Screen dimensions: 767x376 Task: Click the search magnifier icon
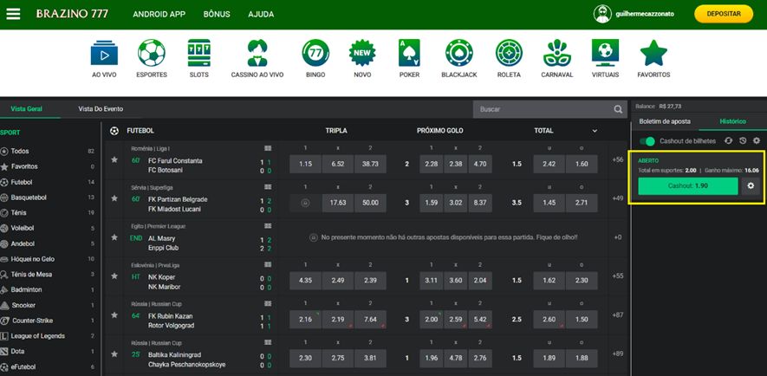pyautogui.click(x=618, y=109)
